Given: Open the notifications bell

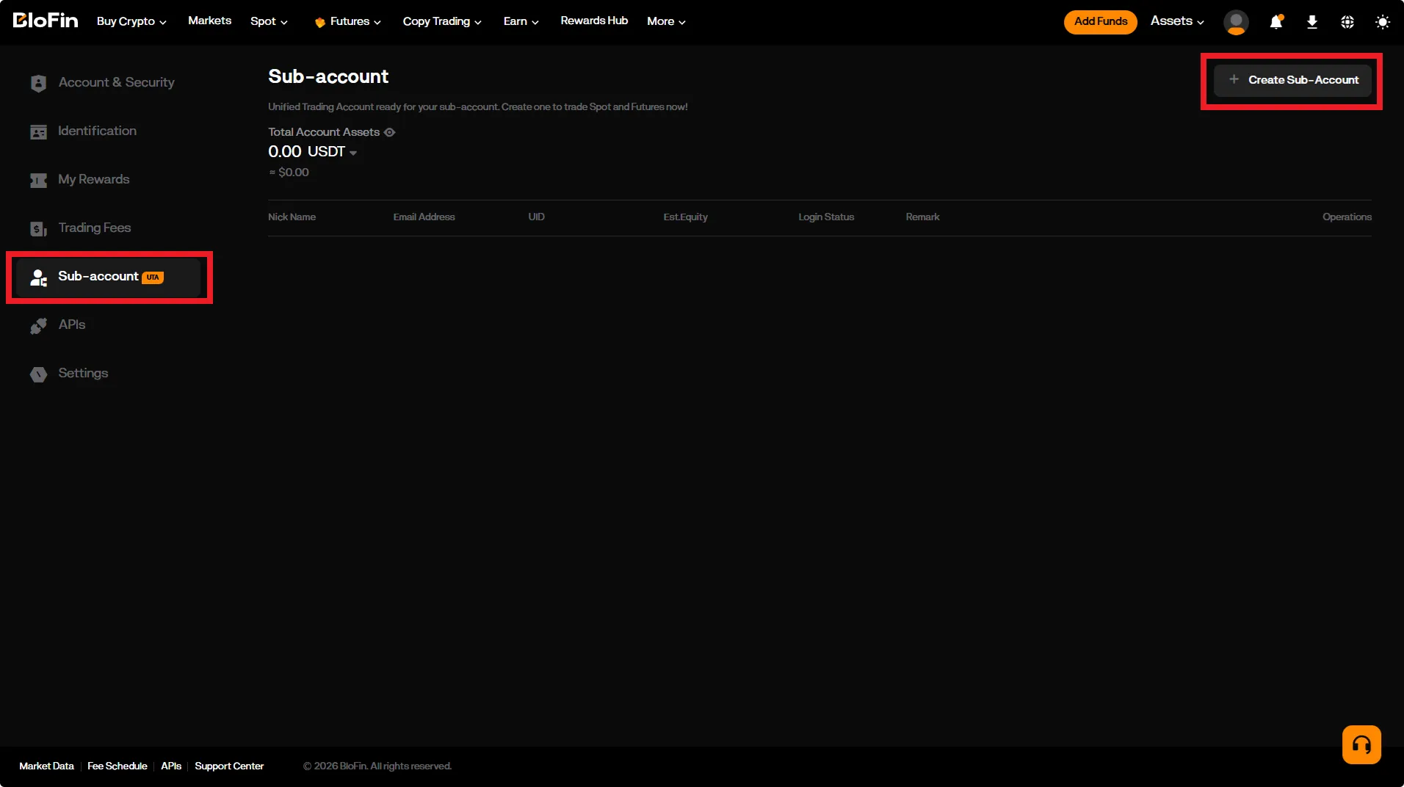Looking at the screenshot, I should pos(1276,22).
